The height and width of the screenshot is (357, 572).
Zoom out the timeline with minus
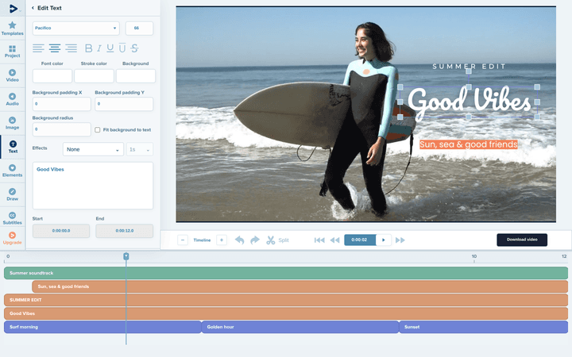pyautogui.click(x=183, y=240)
